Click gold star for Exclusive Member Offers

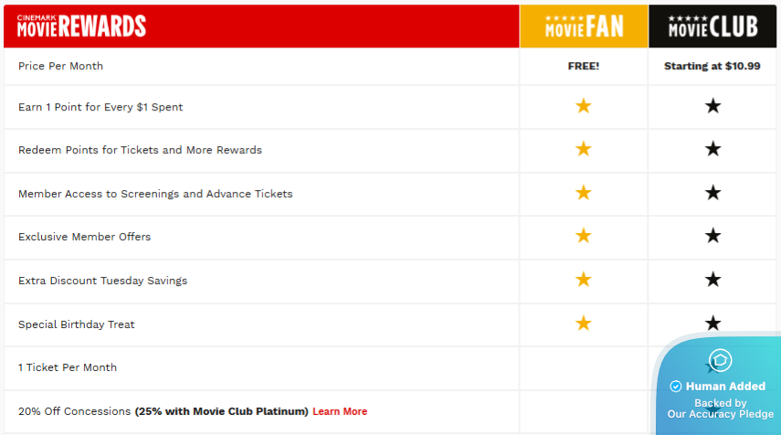click(584, 235)
